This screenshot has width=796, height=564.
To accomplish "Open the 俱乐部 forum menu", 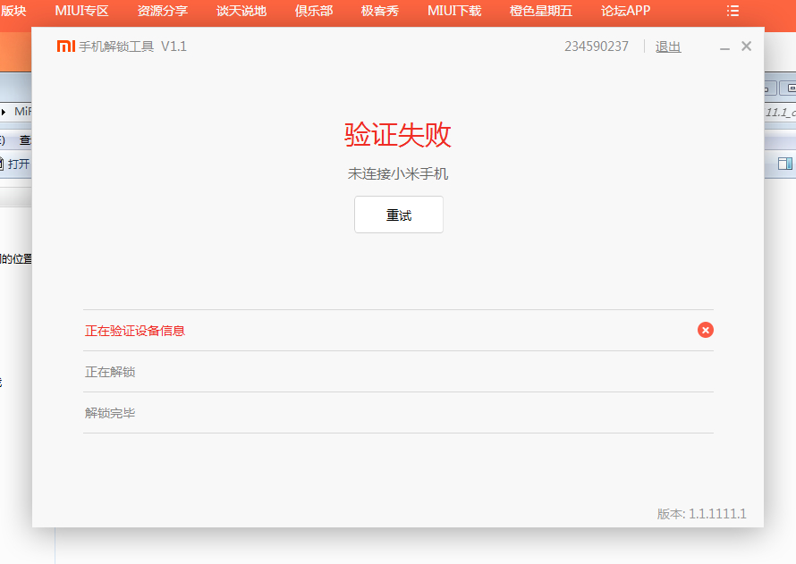I will (x=314, y=11).
